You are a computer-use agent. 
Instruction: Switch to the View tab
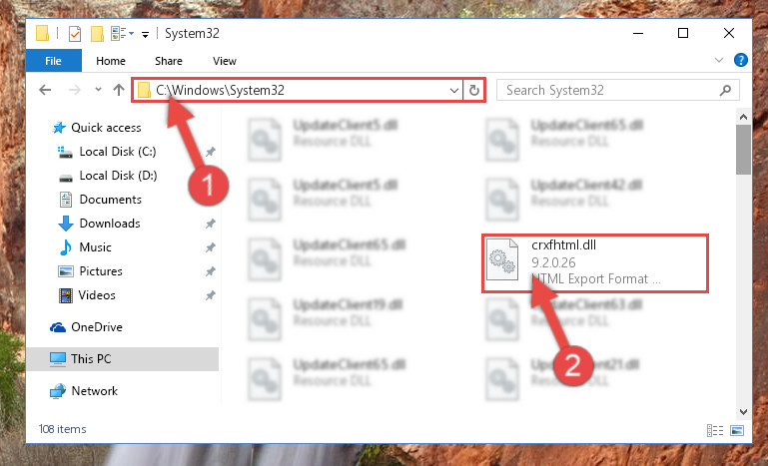point(225,61)
